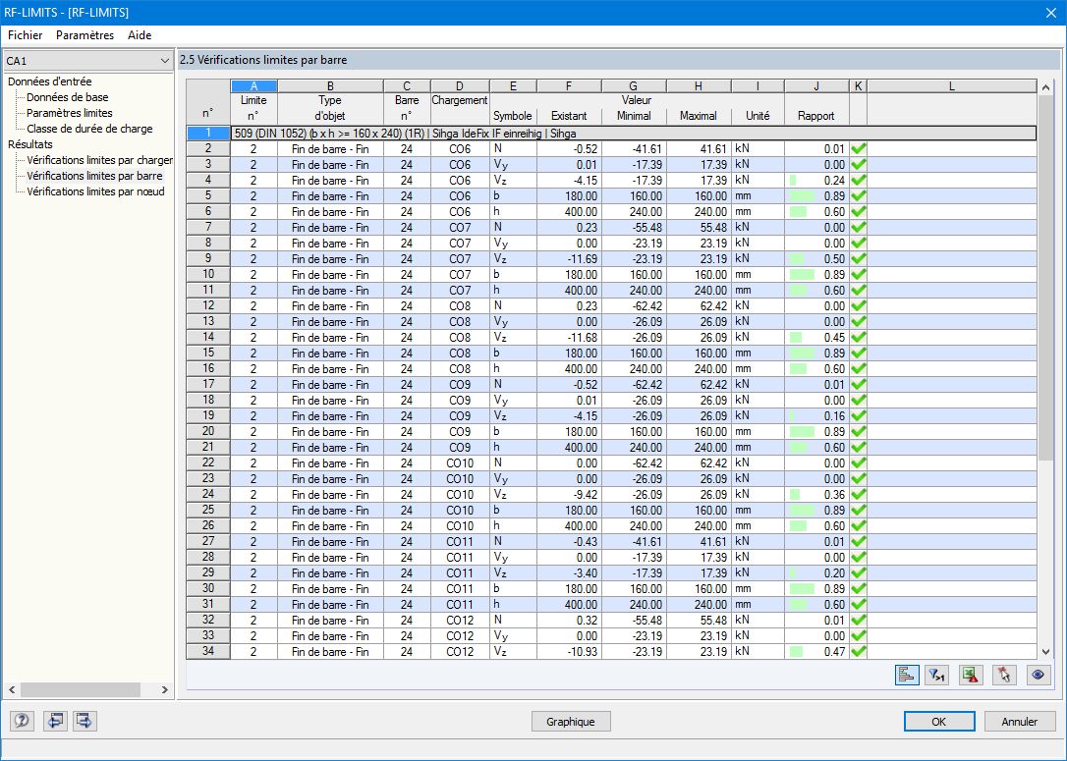
Task: Select row header 1
Action: point(208,134)
